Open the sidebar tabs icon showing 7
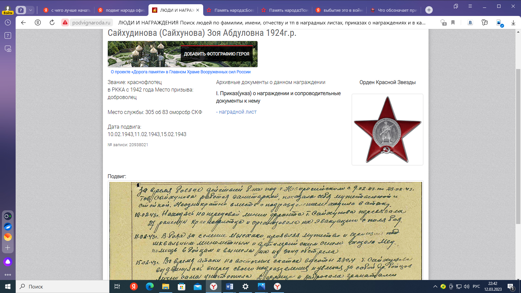The width and height of the screenshot is (521, 293). [x=8, y=35]
